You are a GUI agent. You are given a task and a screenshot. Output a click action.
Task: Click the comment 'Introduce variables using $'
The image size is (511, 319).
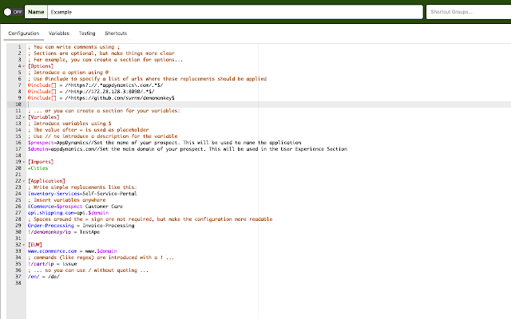tap(69, 124)
